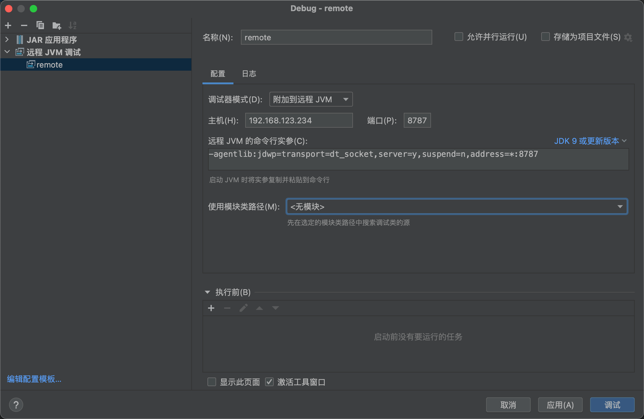
Task: Open the 使用模块类路径 dropdown
Action: click(457, 207)
